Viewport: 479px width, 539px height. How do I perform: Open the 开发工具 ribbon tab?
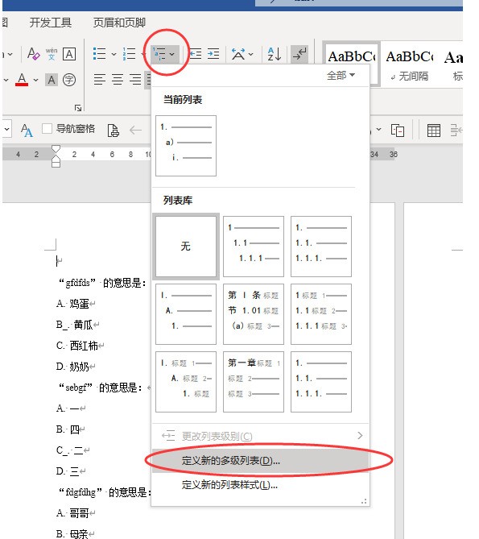pos(51,23)
